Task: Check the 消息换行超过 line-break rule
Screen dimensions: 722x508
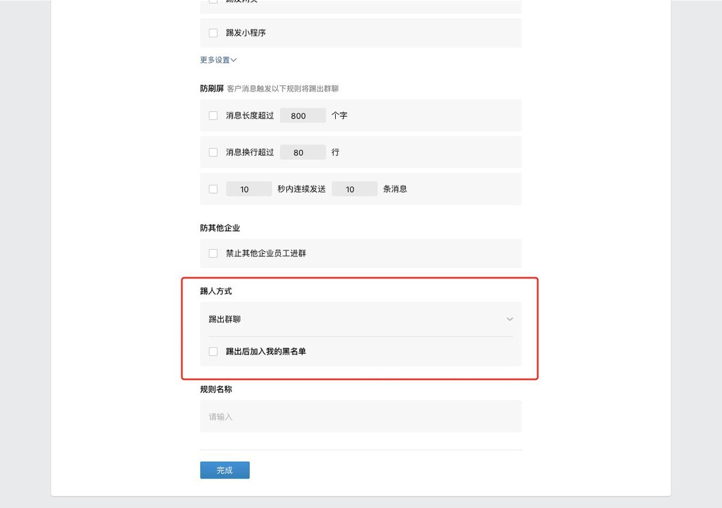Action: (x=213, y=152)
